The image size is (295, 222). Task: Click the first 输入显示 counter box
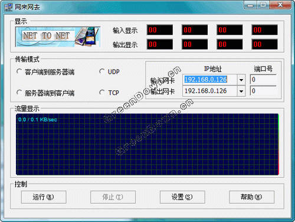point(160,30)
